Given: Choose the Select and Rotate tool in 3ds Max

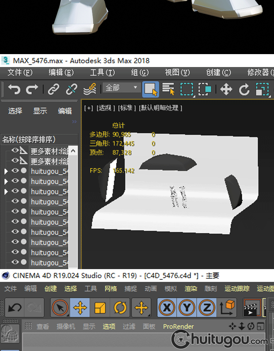Looking at the screenshot, I should tap(244, 89).
